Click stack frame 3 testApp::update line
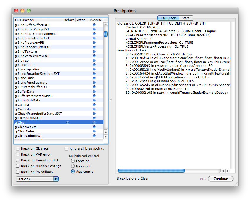 [169, 66]
